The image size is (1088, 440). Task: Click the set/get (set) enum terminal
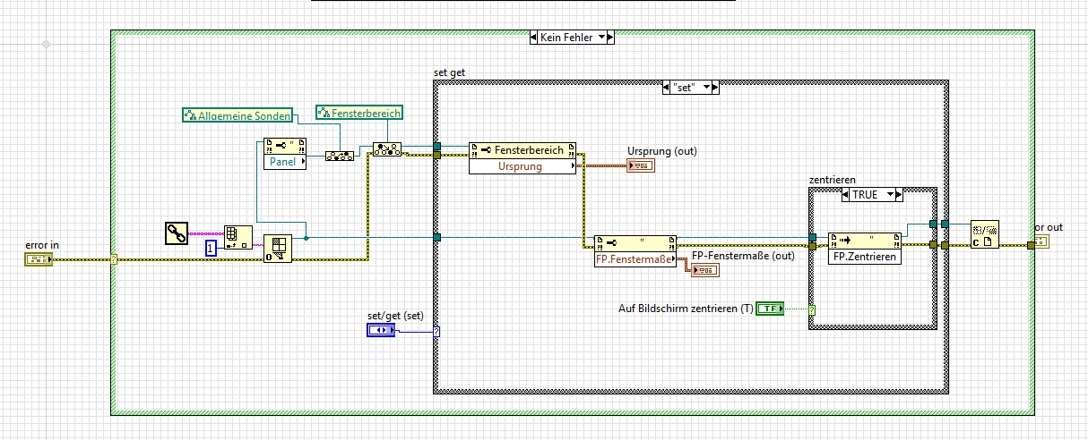pos(381,330)
